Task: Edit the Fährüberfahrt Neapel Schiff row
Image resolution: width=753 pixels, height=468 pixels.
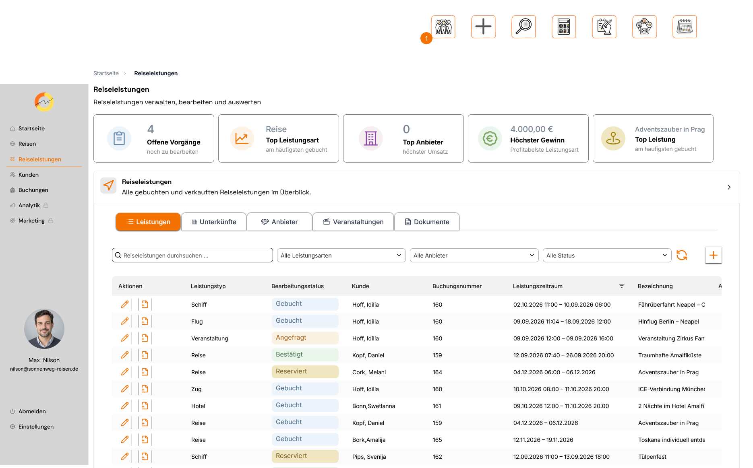Action: pos(125,304)
